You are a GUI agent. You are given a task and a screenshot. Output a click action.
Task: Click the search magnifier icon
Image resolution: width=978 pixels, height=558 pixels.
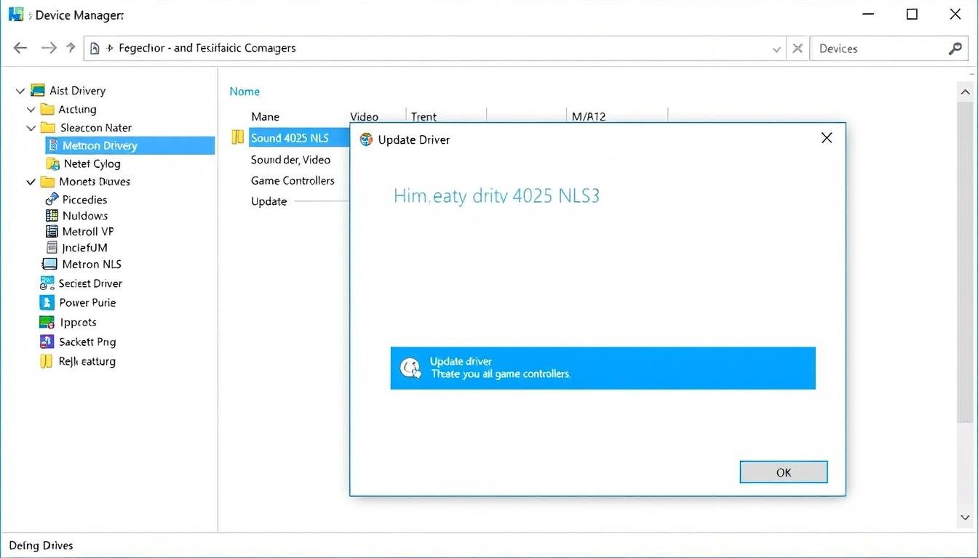click(x=955, y=49)
